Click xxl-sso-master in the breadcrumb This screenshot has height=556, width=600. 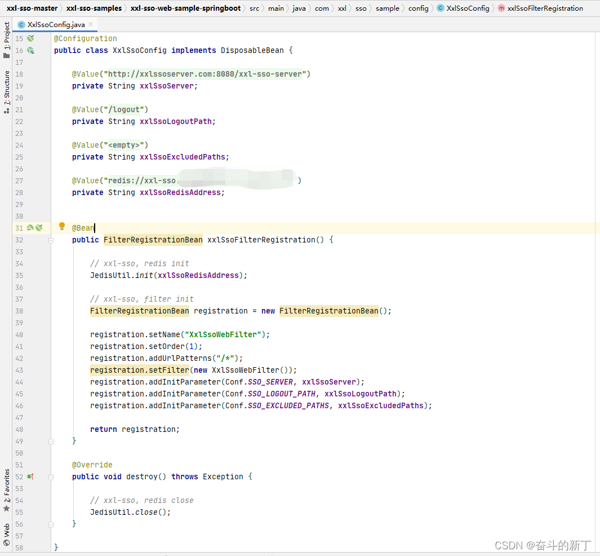[32, 8]
